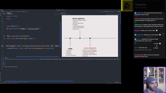Click '12senna' follower name
Screen dimensions: 166x93
tap(141, 5)
